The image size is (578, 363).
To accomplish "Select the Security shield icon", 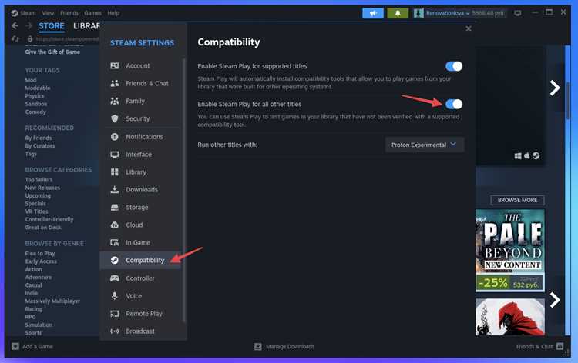I will 115,118.
